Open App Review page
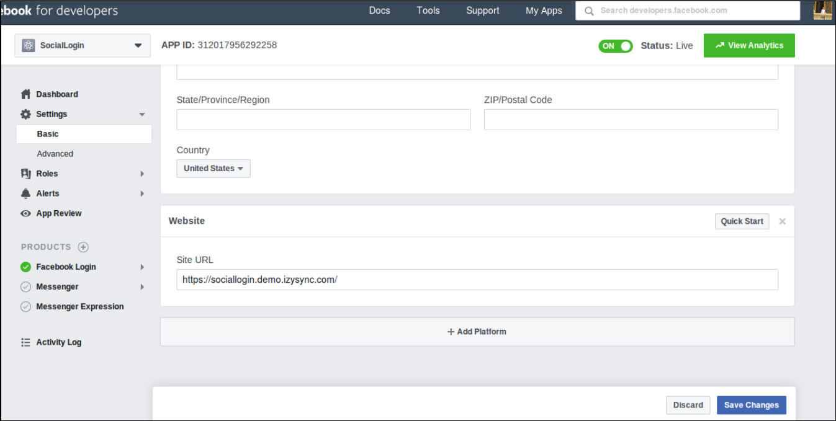The height and width of the screenshot is (421, 836). pos(59,213)
